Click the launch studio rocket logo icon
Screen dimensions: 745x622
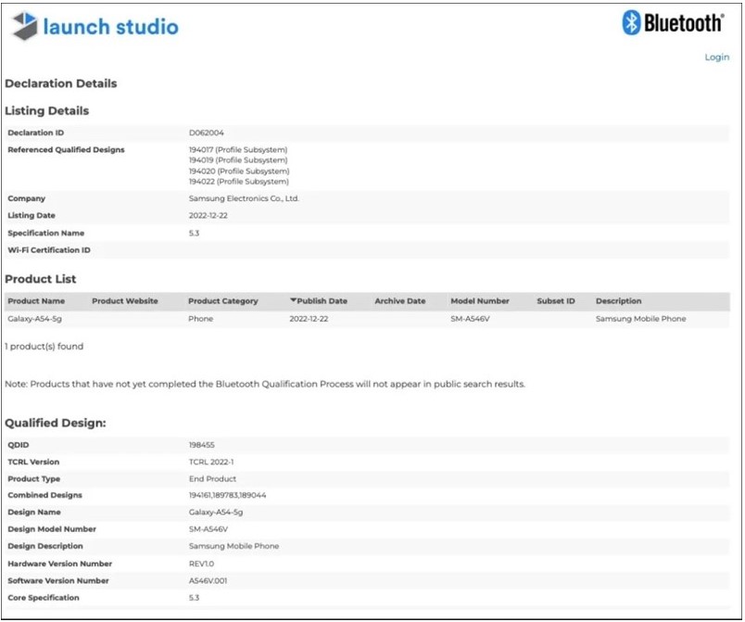24,26
